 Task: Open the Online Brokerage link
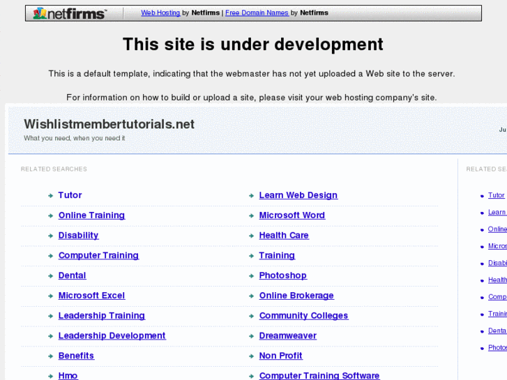pos(296,296)
